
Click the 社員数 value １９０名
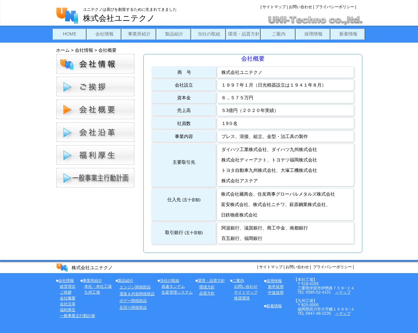[x=230, y=123]
